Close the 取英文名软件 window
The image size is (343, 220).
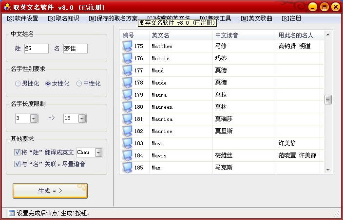point(335,7)
